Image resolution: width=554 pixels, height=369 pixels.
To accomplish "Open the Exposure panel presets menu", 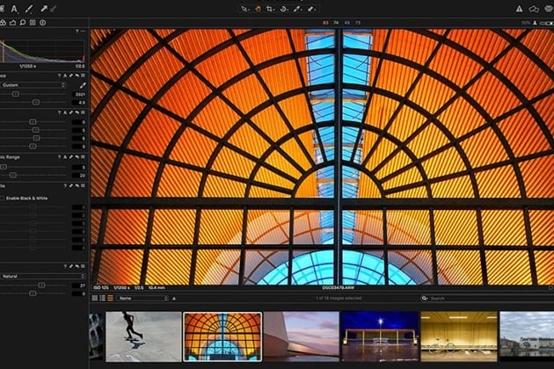I will [x=83, y=112].
